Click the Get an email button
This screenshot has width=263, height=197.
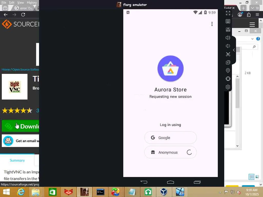(x=20, y=141)
